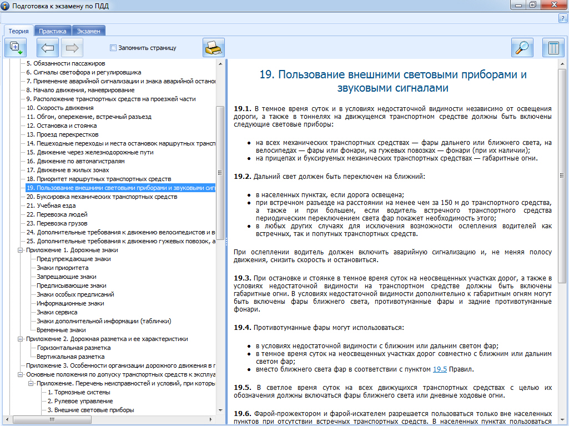Screen dimensions: 569x426
Task: Select '13. Проезд перекрестков'
Action: pyautogui.click(x=62, y=134)
